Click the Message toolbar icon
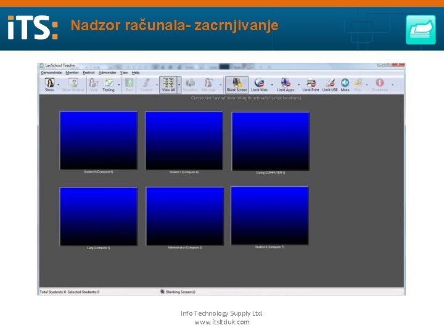444x333 pixels. (209, 84)
